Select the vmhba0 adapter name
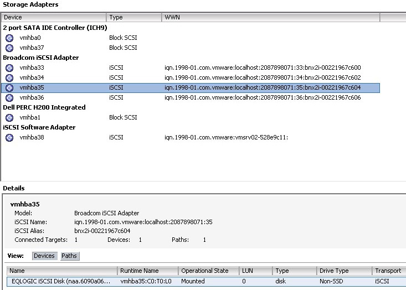Image resolution: width=406 pixels, height=290 pixels. point(30,38)
